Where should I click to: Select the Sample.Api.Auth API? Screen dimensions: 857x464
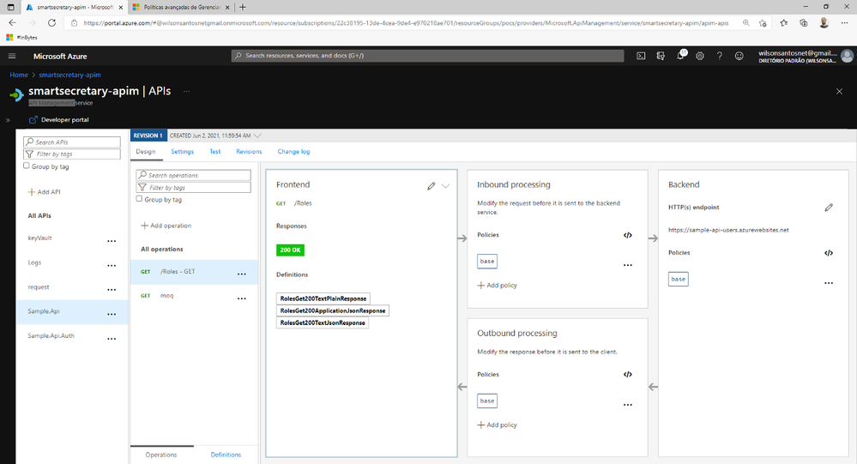tap(51, 335)
